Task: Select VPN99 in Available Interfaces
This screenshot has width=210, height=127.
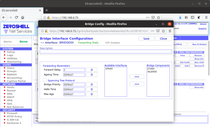Action: (x=109, y=69)
